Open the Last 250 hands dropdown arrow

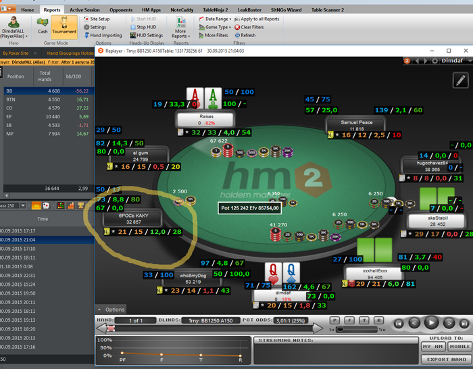(23, 205)
